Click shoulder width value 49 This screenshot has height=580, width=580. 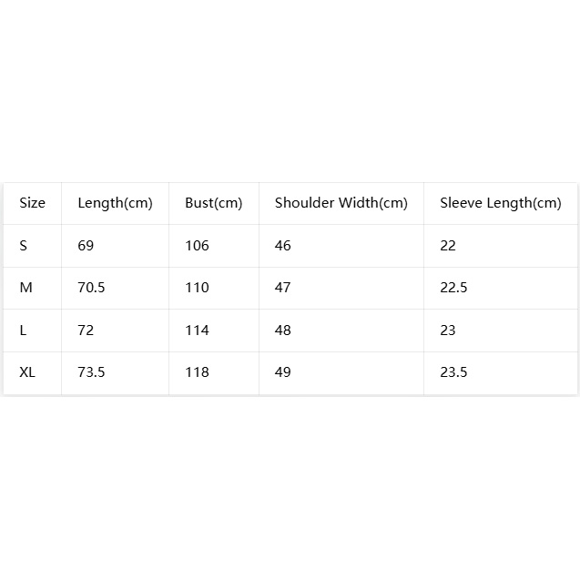click(283, 372)
